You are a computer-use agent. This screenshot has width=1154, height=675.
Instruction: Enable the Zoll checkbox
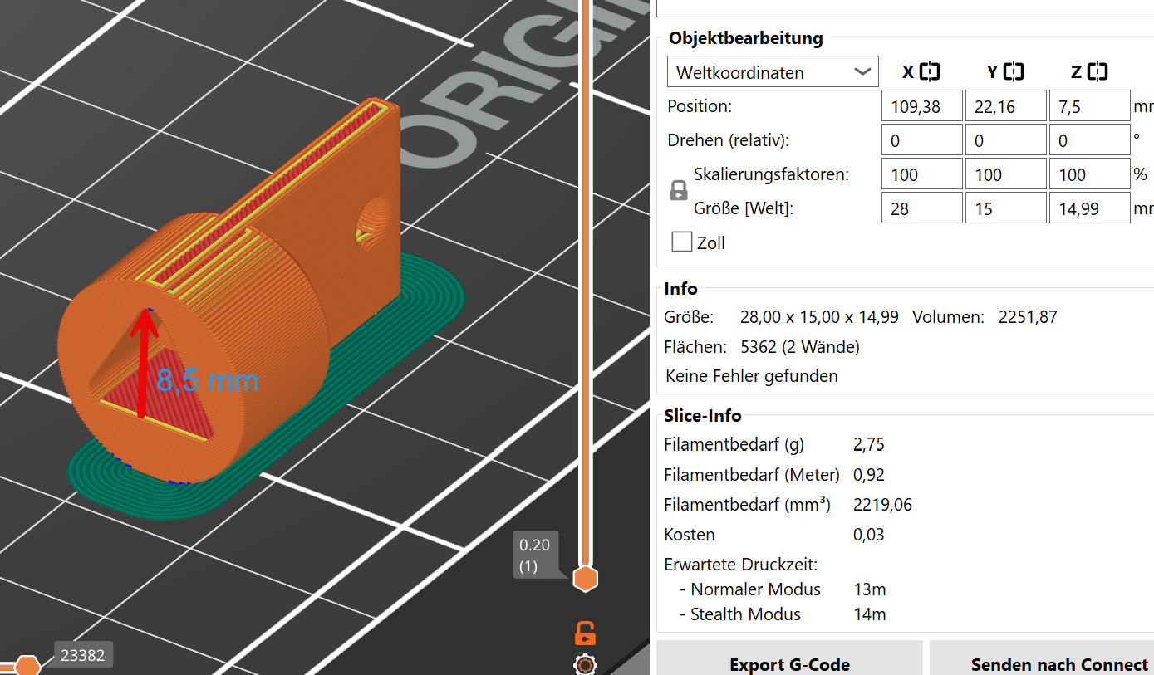pos(682,242)
